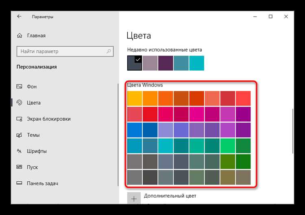Click the plus button for Дополнительный цвет
Viewport: 305px width, 215px height.
[134, 198]
